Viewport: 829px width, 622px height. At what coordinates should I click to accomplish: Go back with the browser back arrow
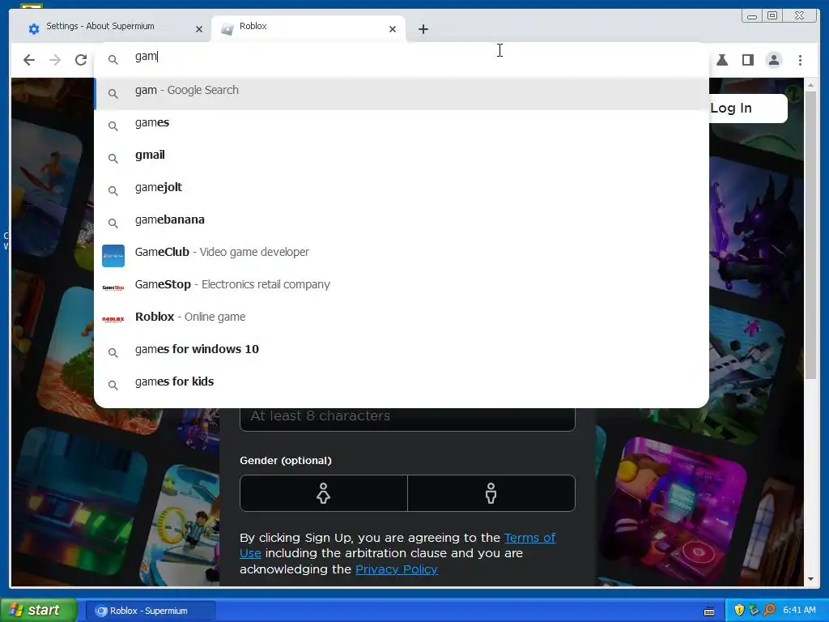tap(29, 60)
